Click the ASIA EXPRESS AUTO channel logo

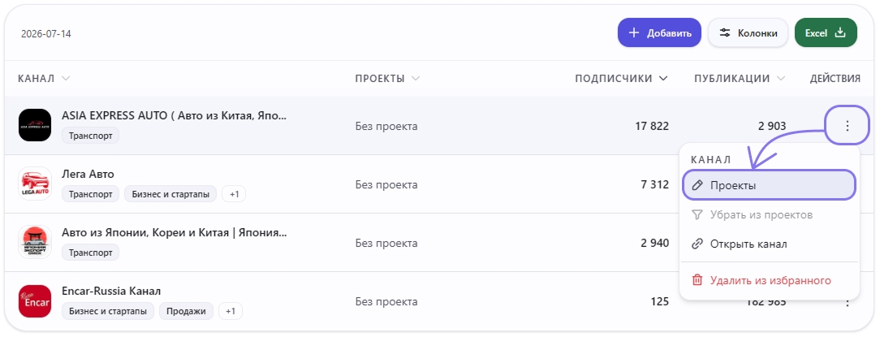(x=35, y=126)
